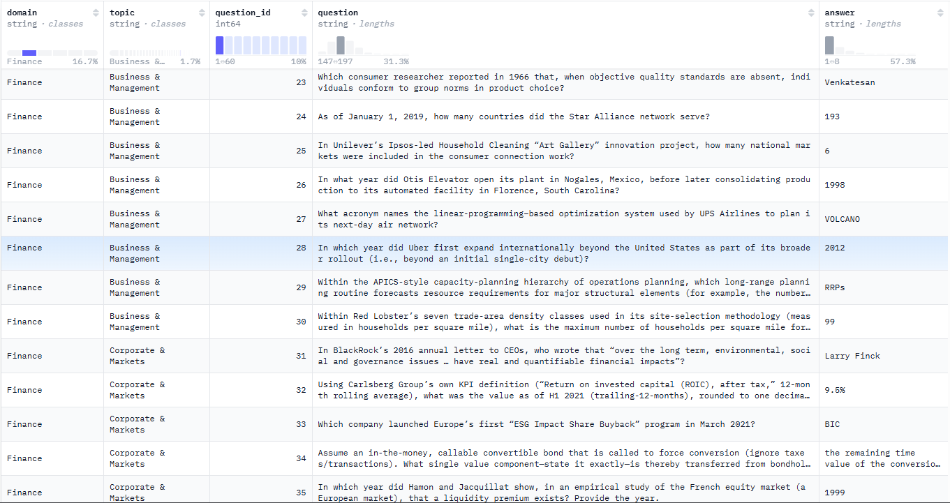
Task: Open the Red Lobster trade-area density question
Action: click(565, 322)
